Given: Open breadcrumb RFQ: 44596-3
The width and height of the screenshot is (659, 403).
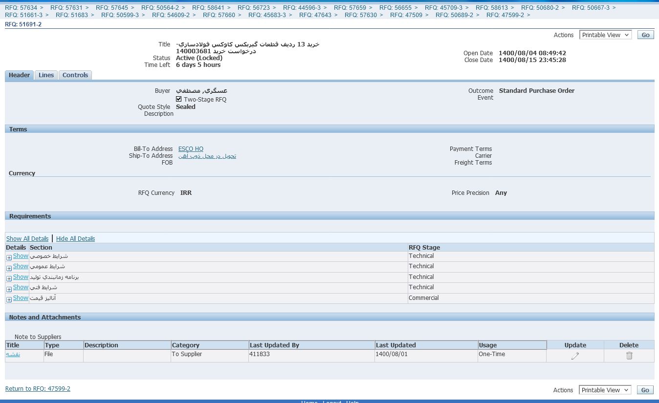Looking at the screenshot, I should [x=302, y=8].
